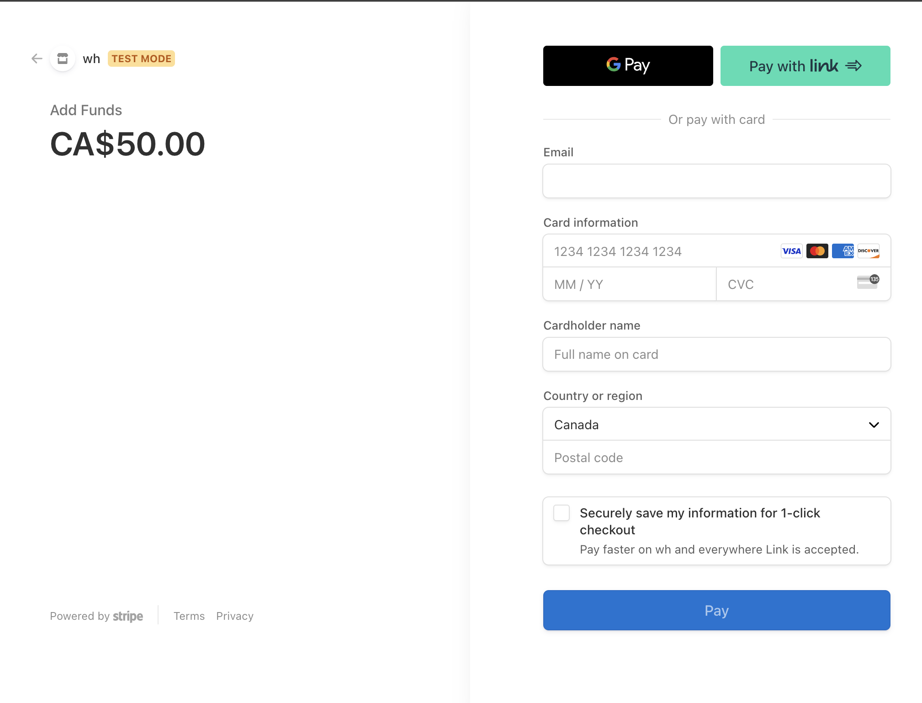Click the Postal code field
The height and width of the screenshot is (703, 922).
[716, 458]
